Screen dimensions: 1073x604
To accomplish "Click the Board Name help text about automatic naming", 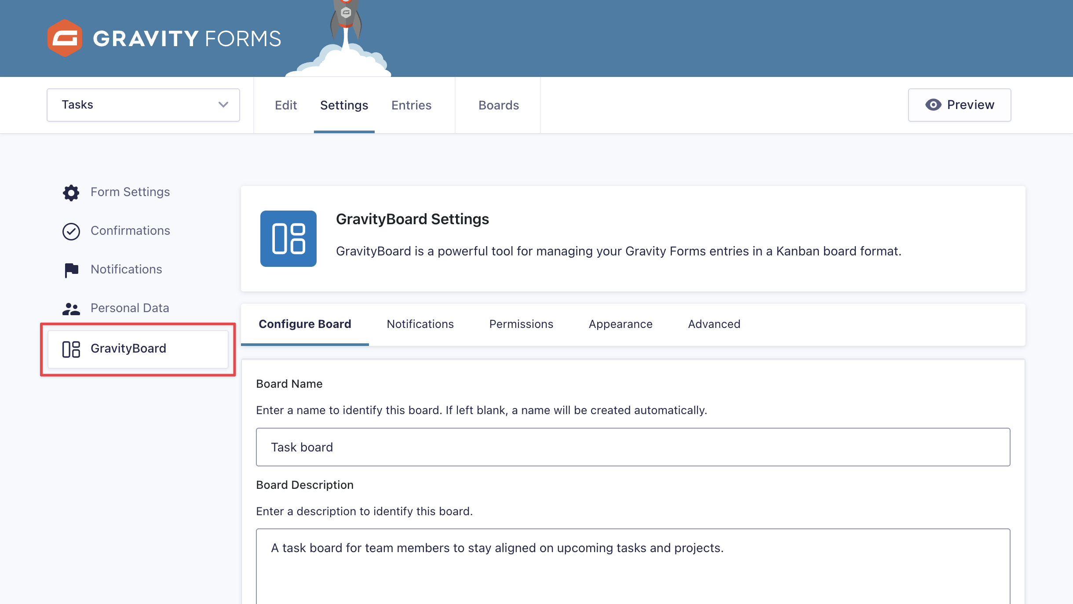I will coord(482,410).
